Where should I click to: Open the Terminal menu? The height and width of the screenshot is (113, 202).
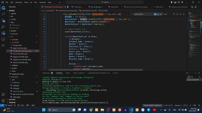42,2
